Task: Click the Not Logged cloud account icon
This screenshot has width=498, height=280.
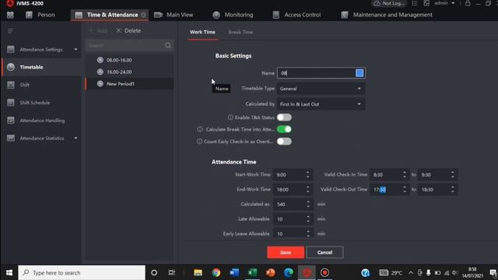Action: [x=389, y=3]
